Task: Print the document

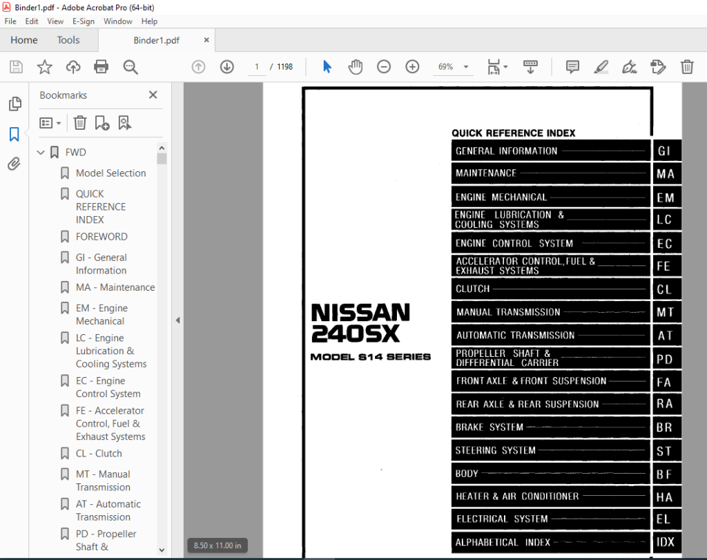Action: point(101,67)
